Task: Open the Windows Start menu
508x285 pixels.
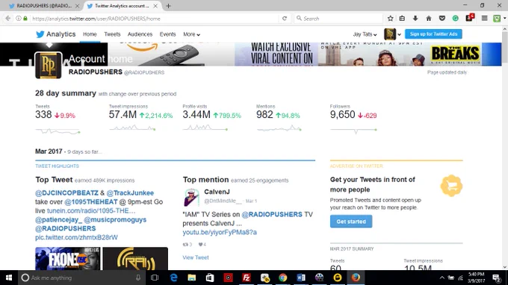Action: 9,278
